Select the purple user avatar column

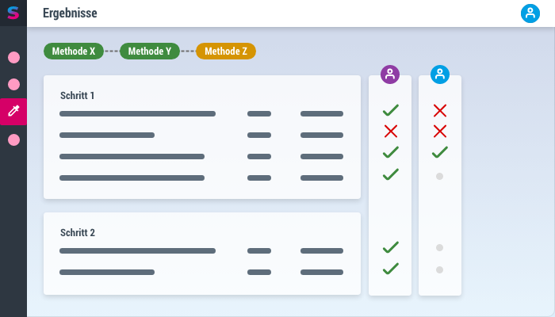(x=390, y=74)
